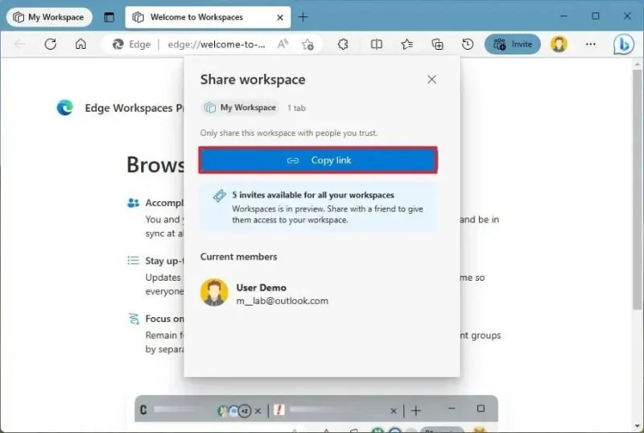
Task: Close the Share workspace dialog
Action: pyautogui.click(x=431, y=80)
